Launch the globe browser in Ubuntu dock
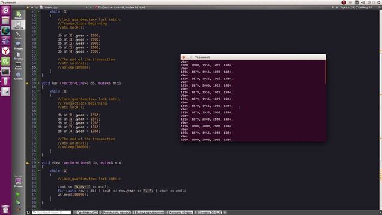Screen dimensions: 382x215 point(5,30)
